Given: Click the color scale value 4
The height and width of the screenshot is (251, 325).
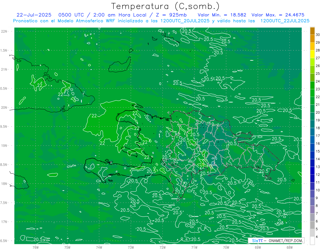Looking at the screenshot, I should [317, 237].
